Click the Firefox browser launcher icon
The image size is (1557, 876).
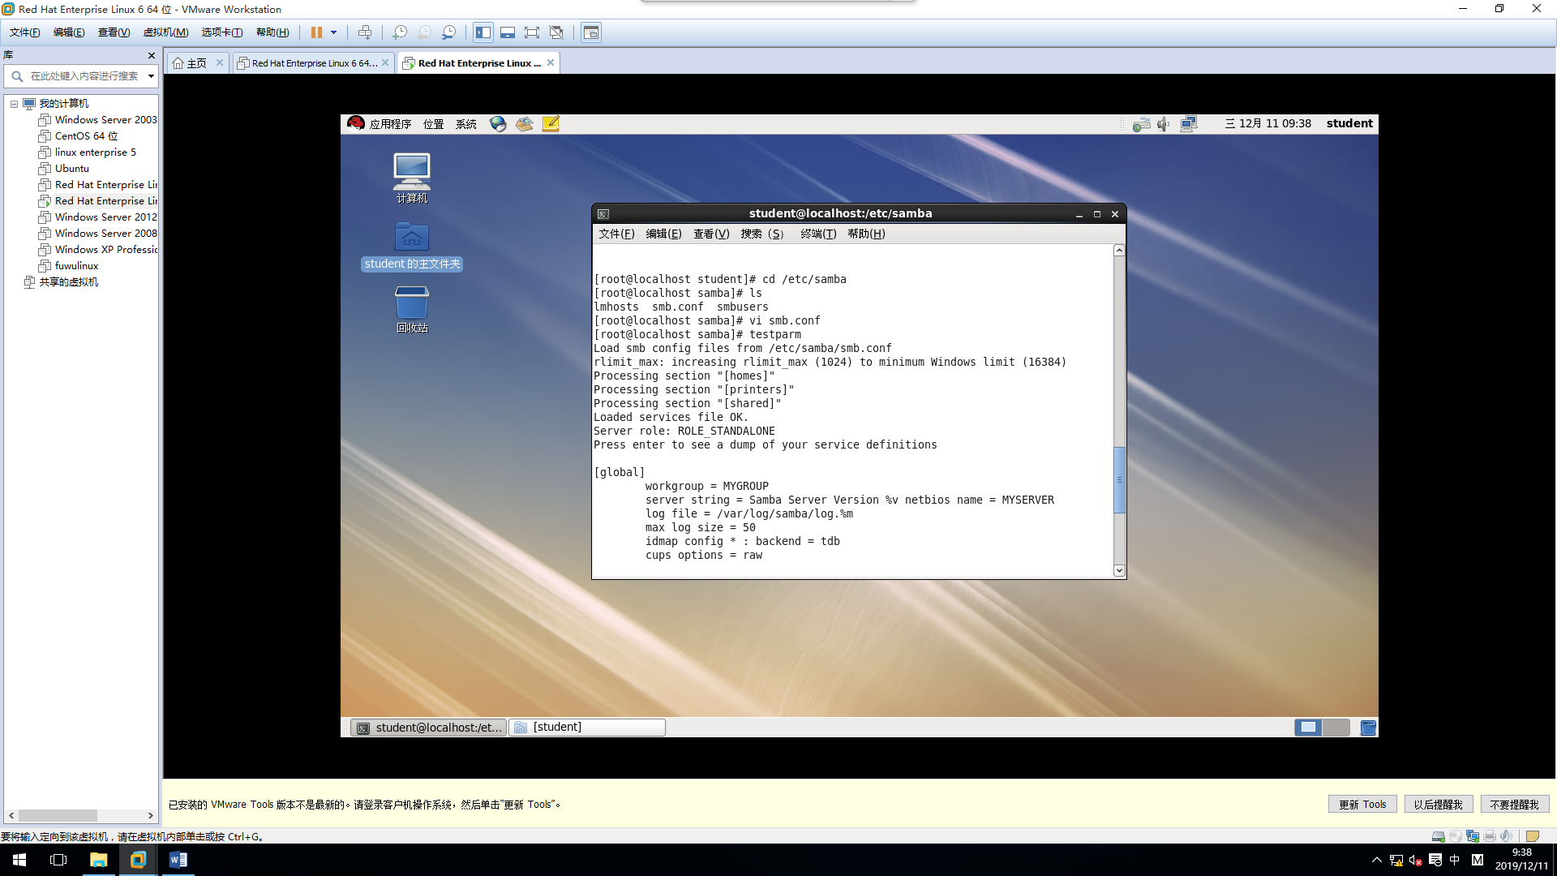tap(498, 124)
